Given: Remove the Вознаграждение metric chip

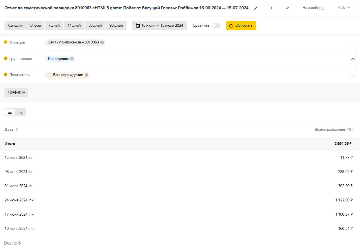Looking at the screenshot, I should click(86, 75).
